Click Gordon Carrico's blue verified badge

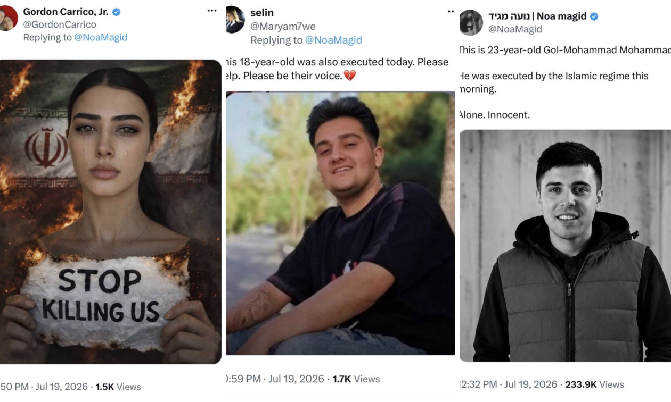pyautogui.click(x=116, y=12)
